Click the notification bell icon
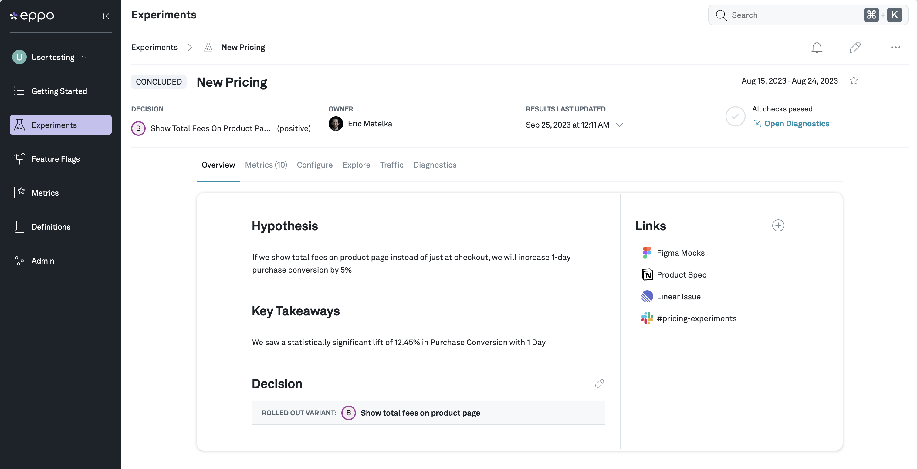The width and height of the screenshot is (917, 469). [x=817, y=47]
